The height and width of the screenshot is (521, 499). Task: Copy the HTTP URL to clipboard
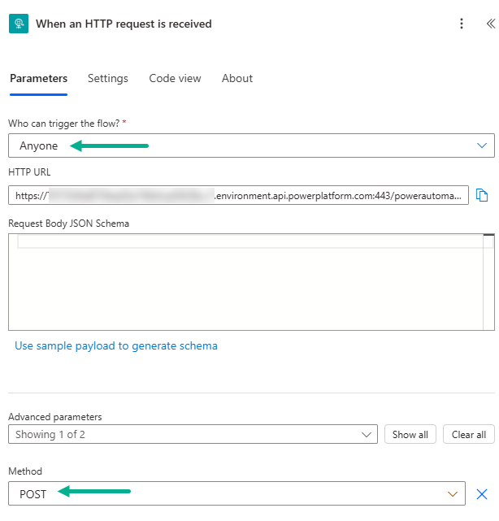(482, 195)
